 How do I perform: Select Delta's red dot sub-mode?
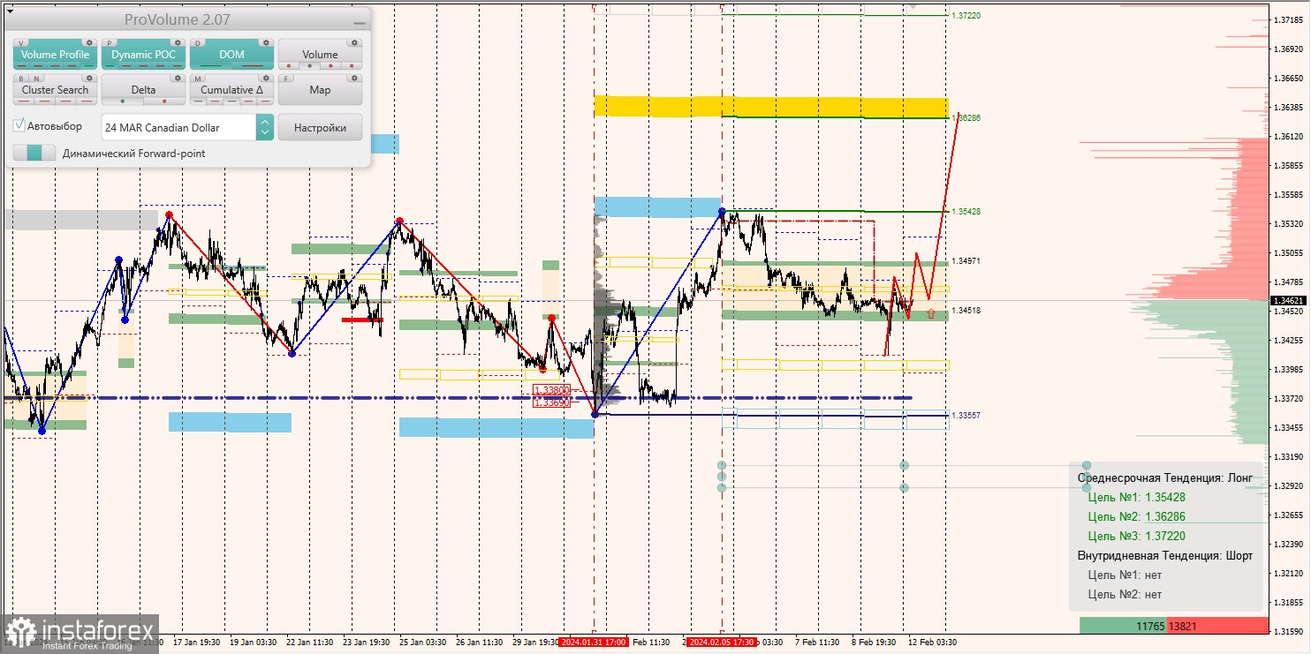tap(164, 101)
